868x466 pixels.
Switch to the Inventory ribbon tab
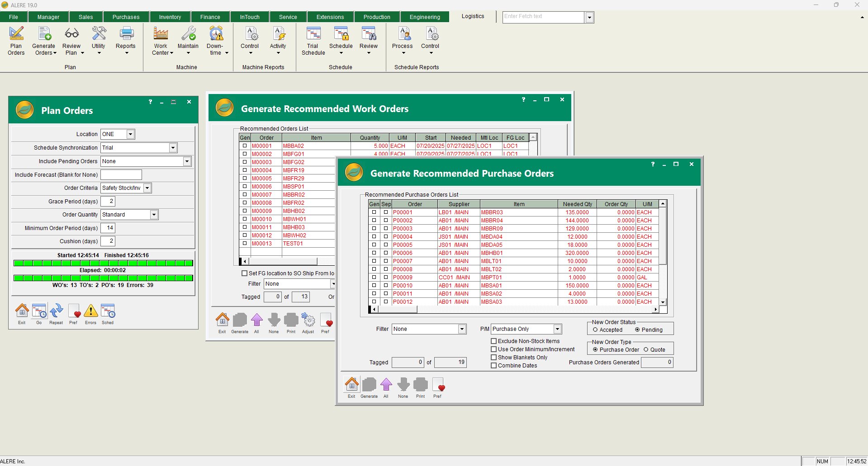coord(170,17)
